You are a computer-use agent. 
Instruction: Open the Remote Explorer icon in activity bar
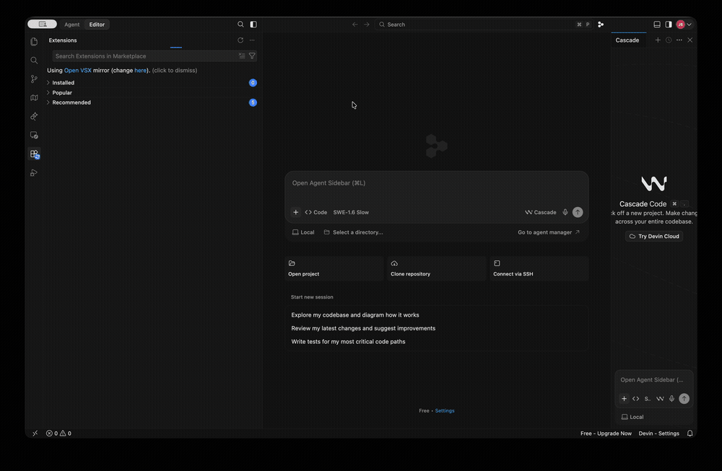34,135
